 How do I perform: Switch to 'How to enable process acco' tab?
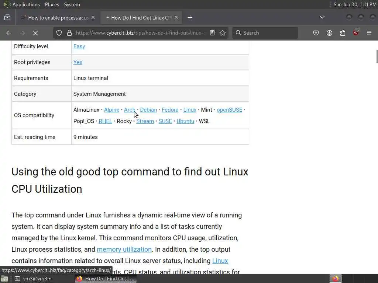[x=58, y=18]
